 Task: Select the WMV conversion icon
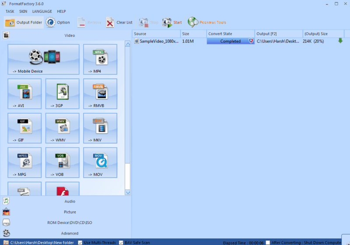click(62, 128)
